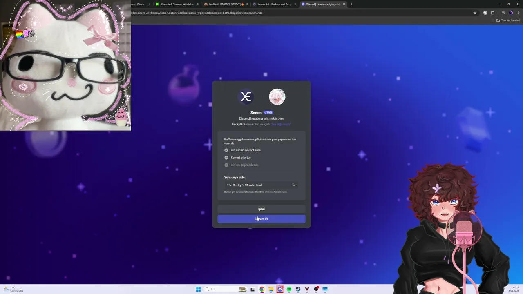Click the 'Komut oluştur' permission text
This screenshot has height=294, width=523.
241,158
